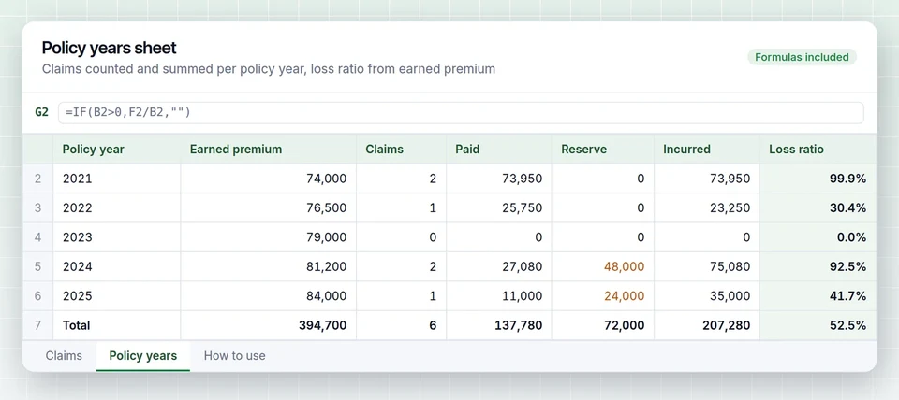The image size is (899, 400).
Task: Select total paid 137,780 cell
Action: point(499,325)
